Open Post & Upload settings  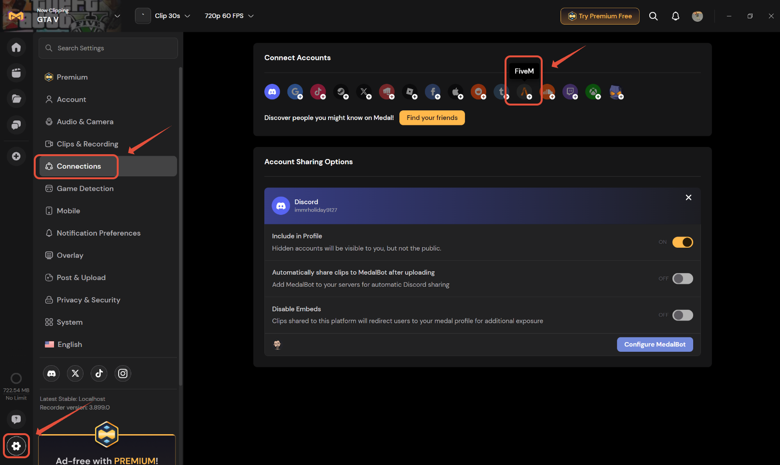click(108, 278)
